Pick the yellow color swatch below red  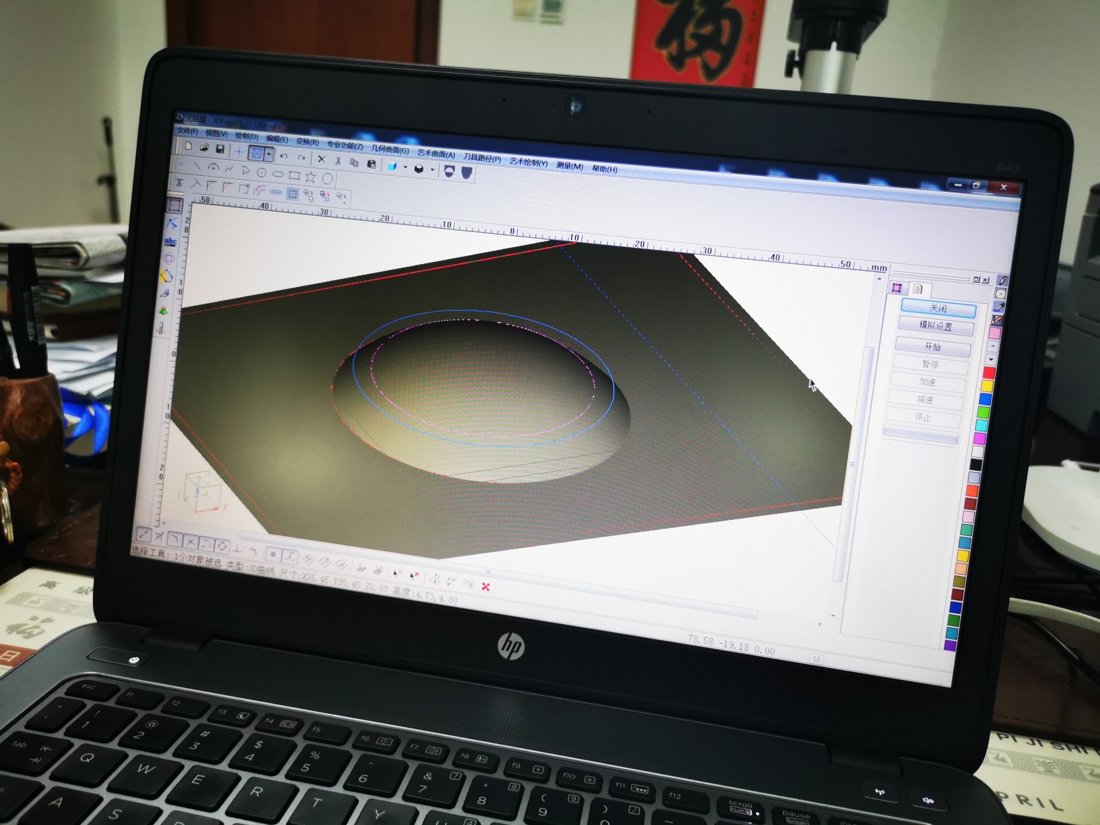(x=988, y=386)
